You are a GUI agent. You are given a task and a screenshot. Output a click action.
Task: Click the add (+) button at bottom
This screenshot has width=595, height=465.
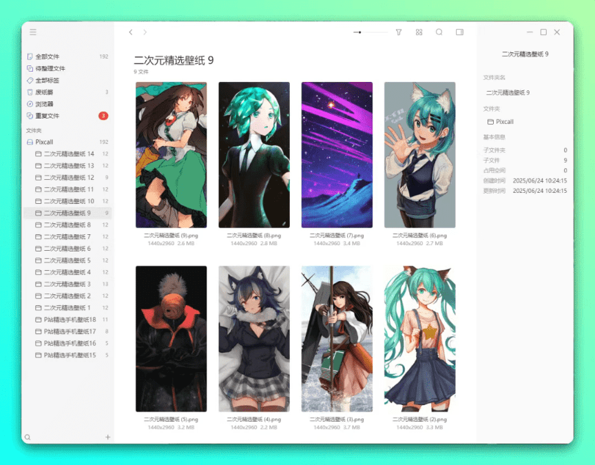coord(107,437)
